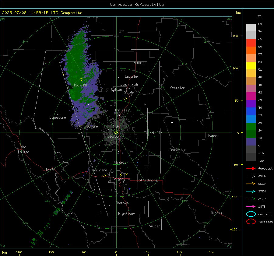
Task: Pick the dark orange 57-60 dBZ swatch
Action: 251,51
